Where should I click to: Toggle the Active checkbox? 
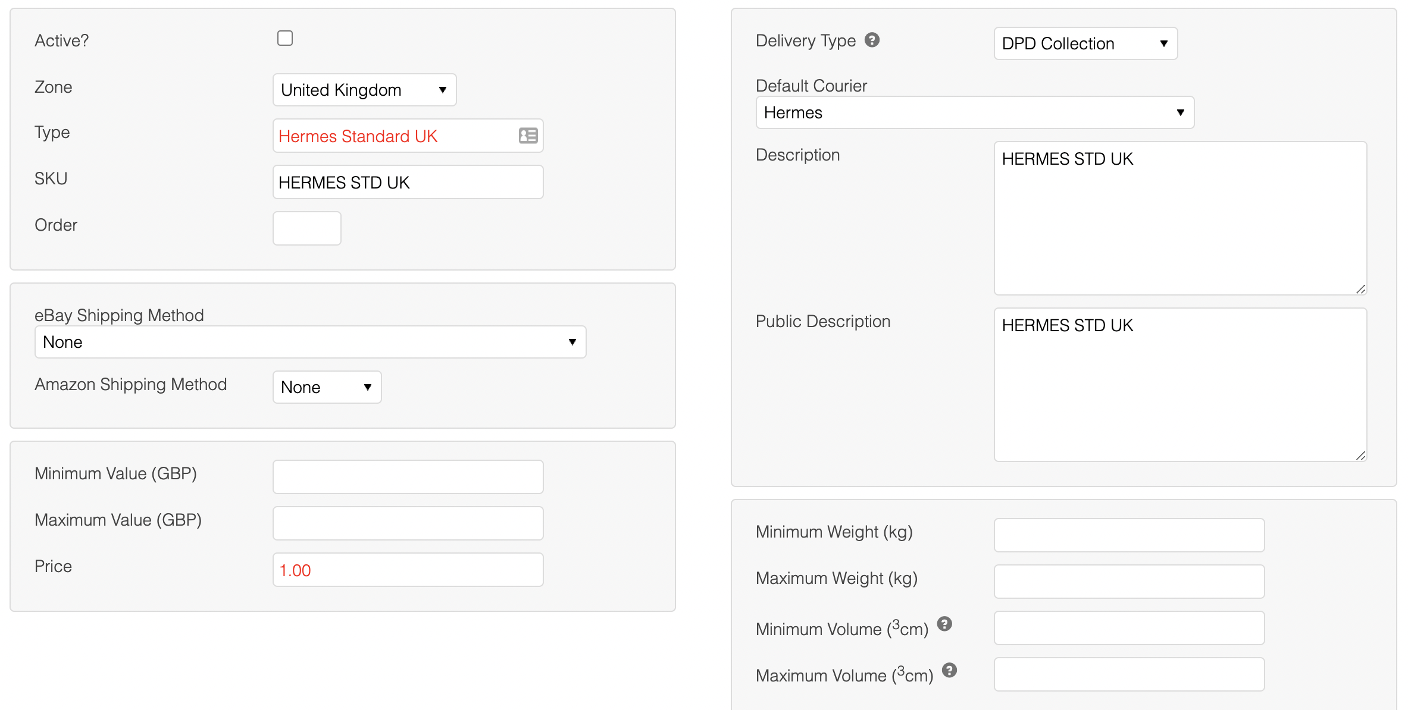click(x=285, y=39)
